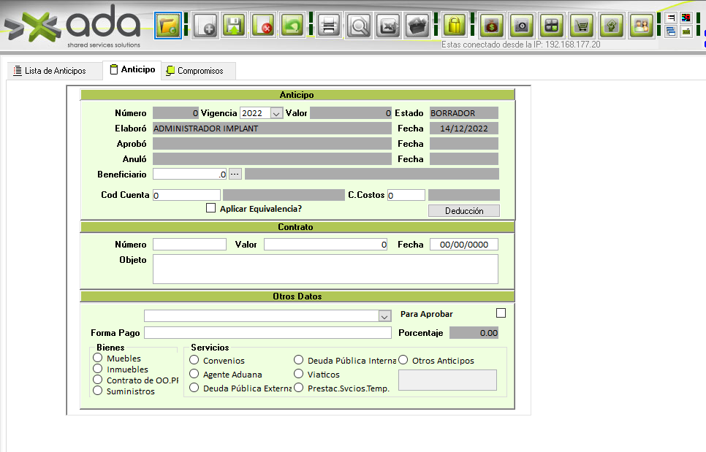This screenshot has width=706, height=452.
Task: Click the delete record icon with red X
Action: [263, 26]
